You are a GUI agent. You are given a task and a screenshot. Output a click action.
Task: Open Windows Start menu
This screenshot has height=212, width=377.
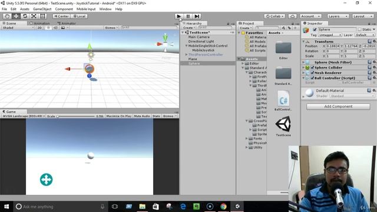tap(6, 207)
